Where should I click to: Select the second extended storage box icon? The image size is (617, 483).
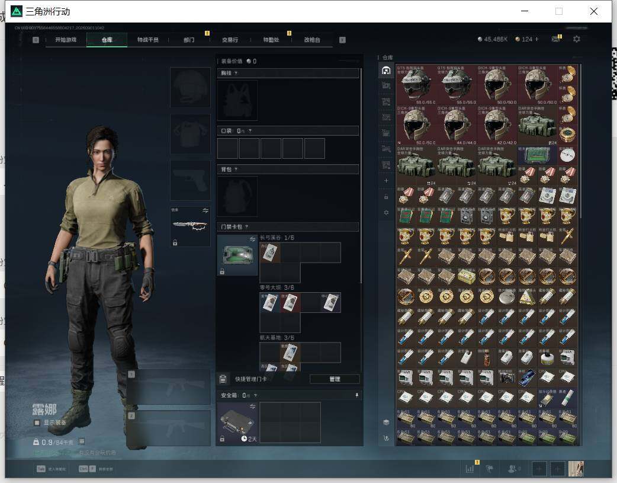pyautogui.click(x=386, y=102)
